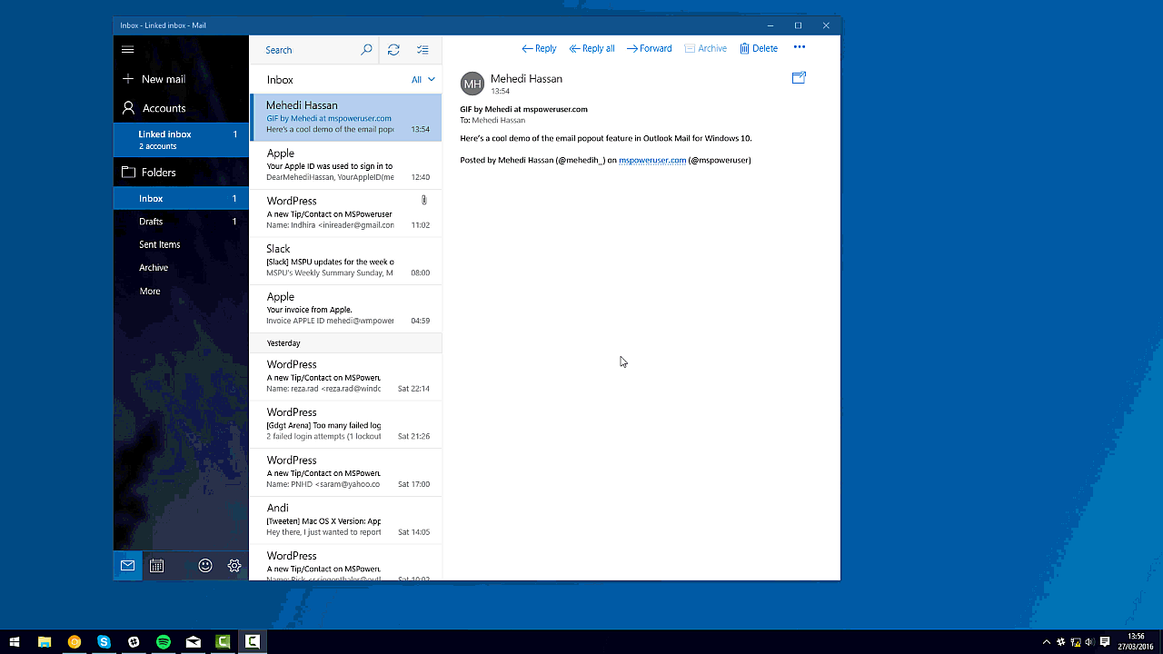1163x654 pixels.
Task: Collapse the navigation pane with the hamburger icon
Action: click(x=127, y=49)
